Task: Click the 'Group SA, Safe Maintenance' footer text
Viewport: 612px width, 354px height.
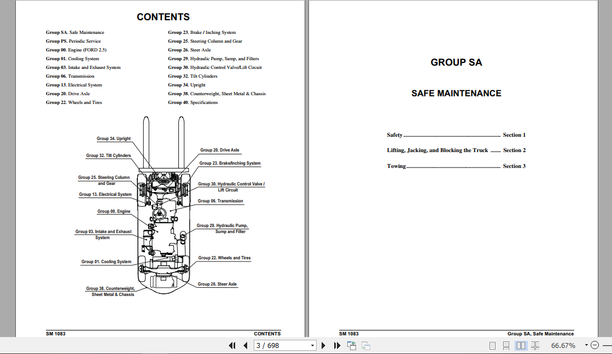Action: pos(540,334)
